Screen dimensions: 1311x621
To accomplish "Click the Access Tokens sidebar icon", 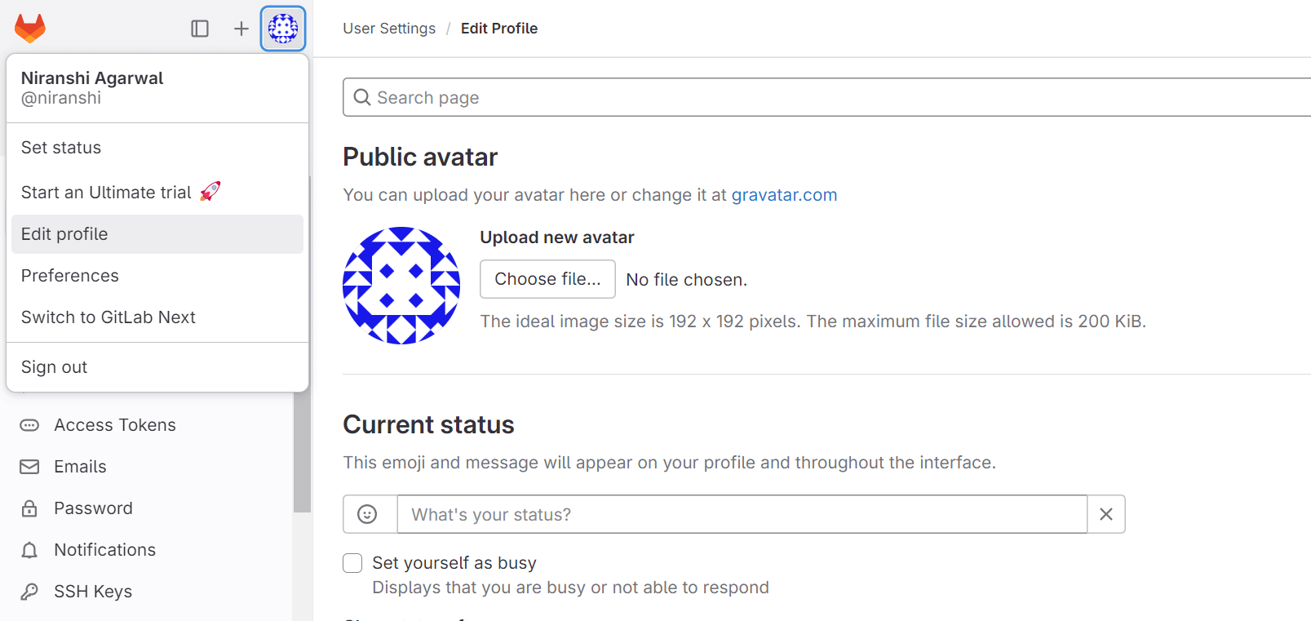I will [x=29, y=425].
